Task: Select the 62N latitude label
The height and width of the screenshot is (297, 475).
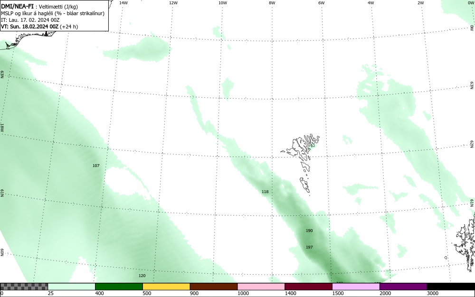Action: point(472,144)
